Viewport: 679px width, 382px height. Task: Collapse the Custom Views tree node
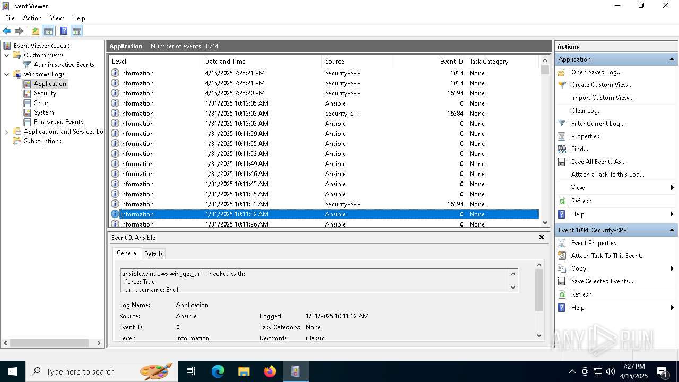[x=7, y=55]
